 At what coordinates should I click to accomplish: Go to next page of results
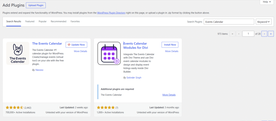pos(264,34)
